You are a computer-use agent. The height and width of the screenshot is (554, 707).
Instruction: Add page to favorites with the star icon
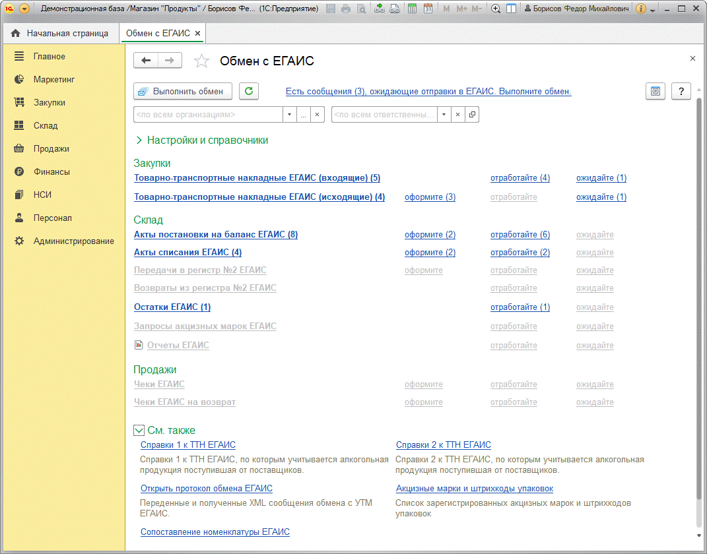click(201, 61)
